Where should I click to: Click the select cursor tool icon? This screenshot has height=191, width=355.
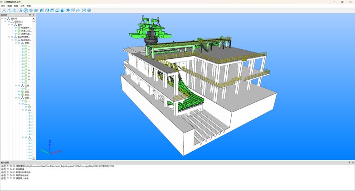20,10
